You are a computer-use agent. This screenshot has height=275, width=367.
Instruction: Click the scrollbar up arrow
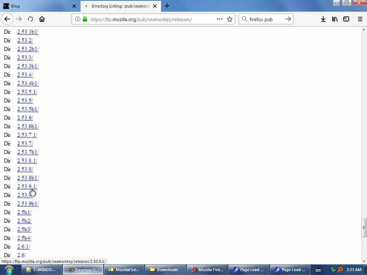(364, 29)
